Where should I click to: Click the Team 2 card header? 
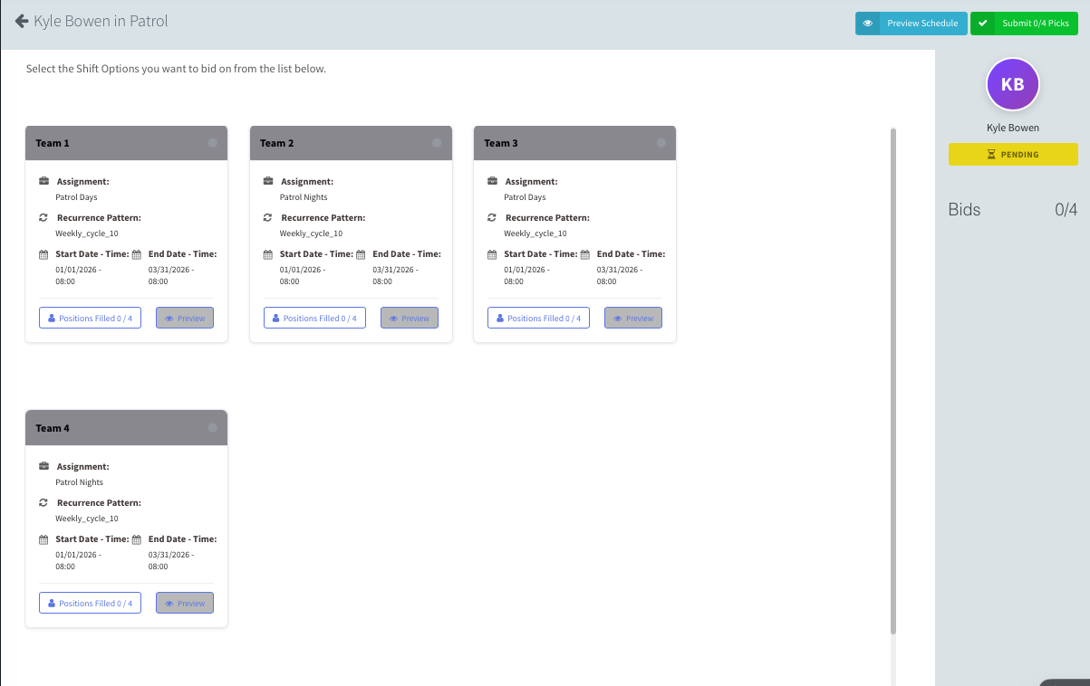[351, 143]
